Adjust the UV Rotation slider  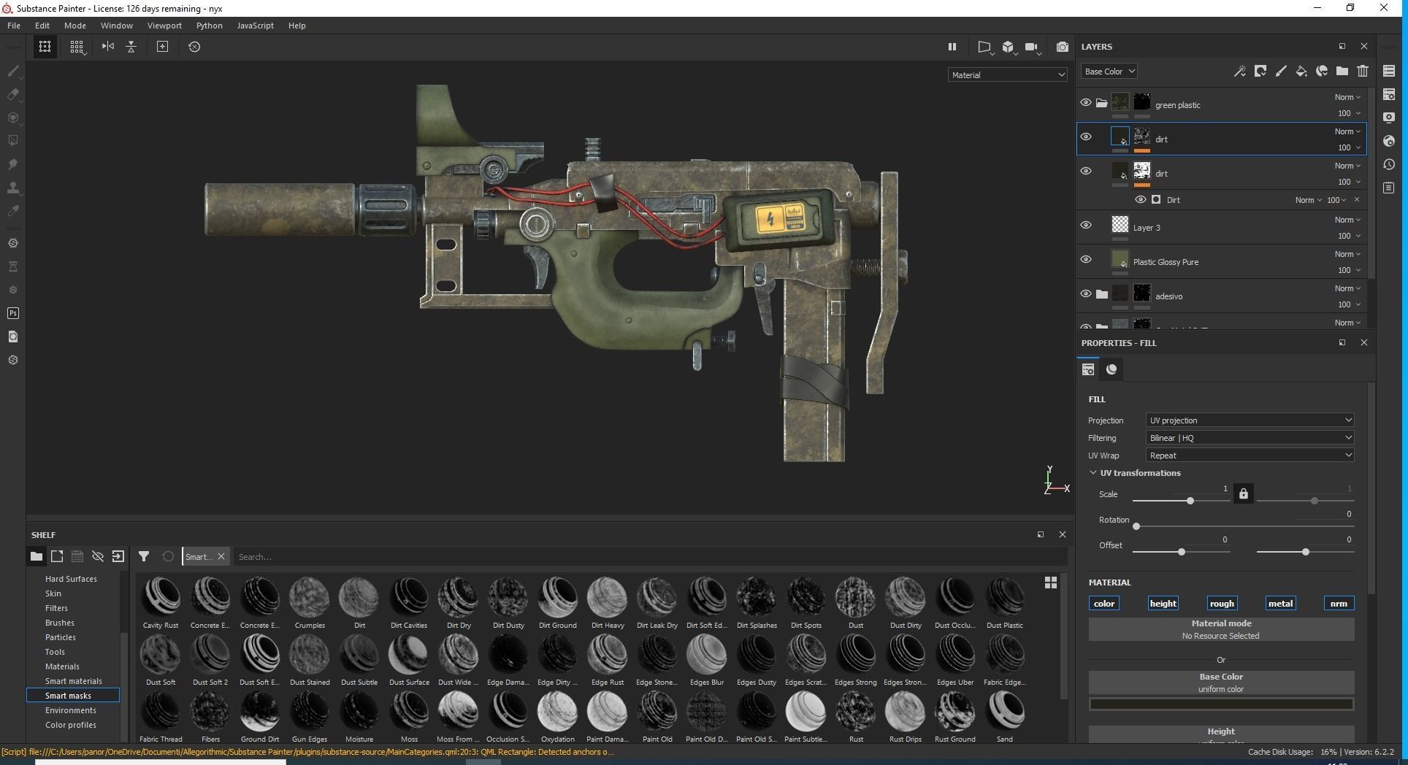pyautogui.click(x=1136, y=526)
